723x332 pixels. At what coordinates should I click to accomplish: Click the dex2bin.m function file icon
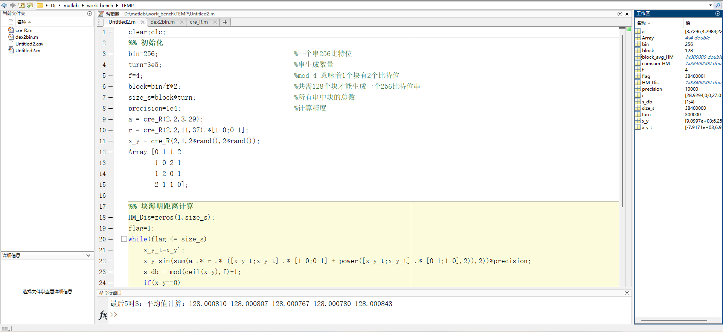[11, 37]
